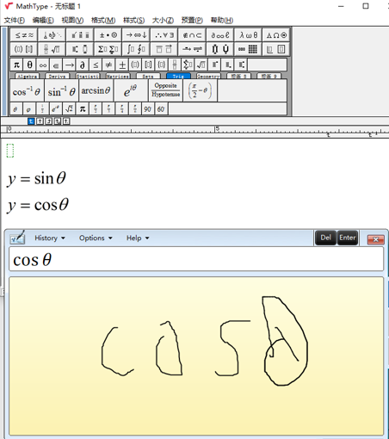Open the integral templates palette

(136, 49)
